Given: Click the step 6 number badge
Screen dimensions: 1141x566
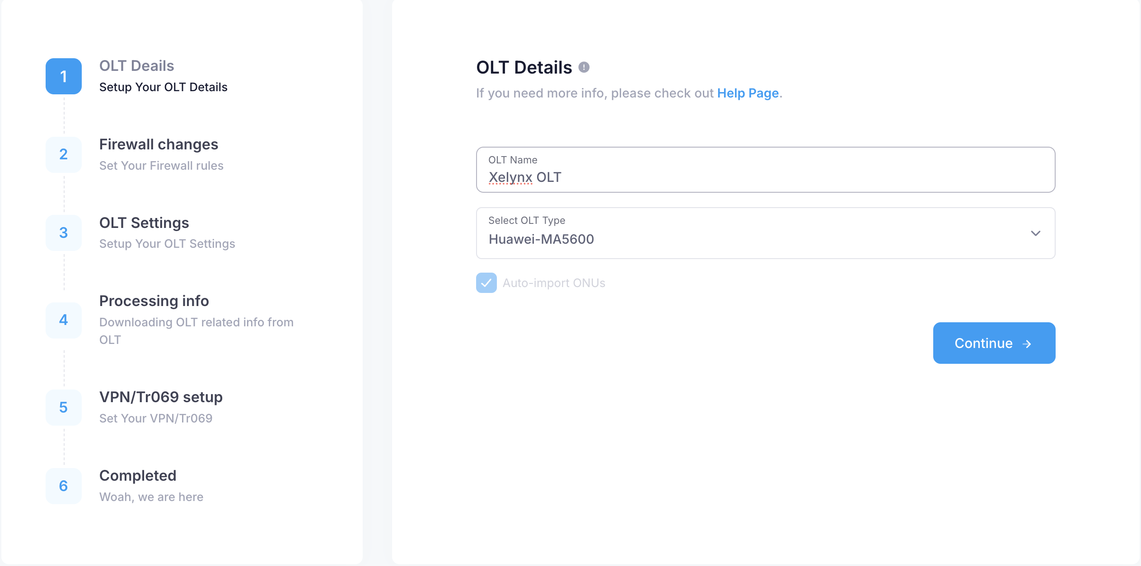Looking at the screenshot, I should click(x=64, y=486).
